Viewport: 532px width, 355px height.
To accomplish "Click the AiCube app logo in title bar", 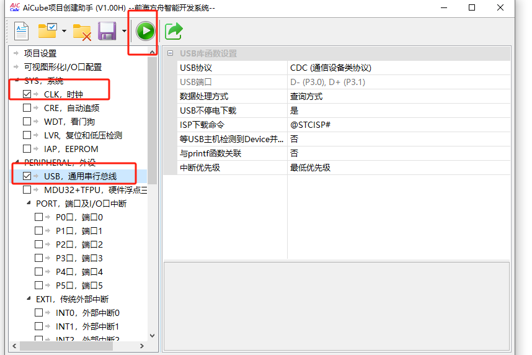I will [15, 7].
